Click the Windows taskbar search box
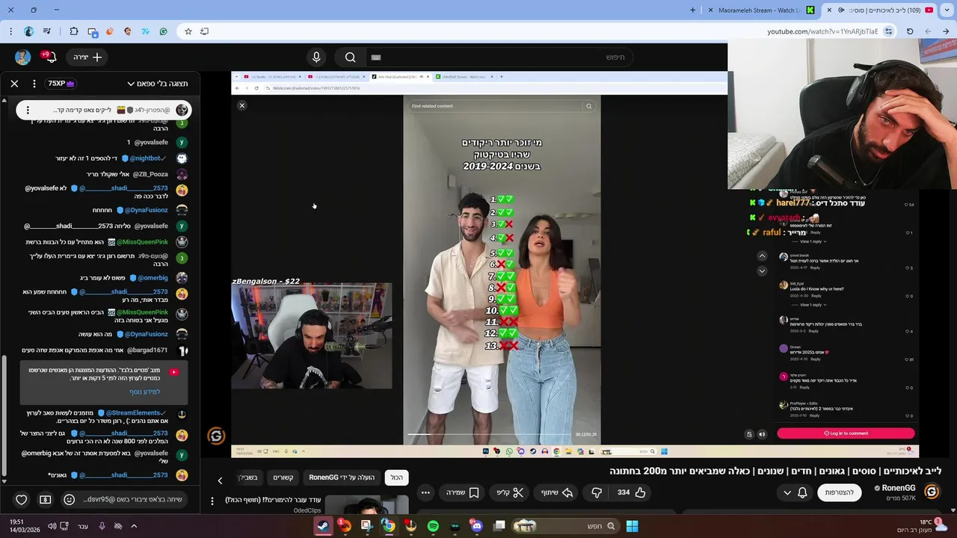 [566, 526]
